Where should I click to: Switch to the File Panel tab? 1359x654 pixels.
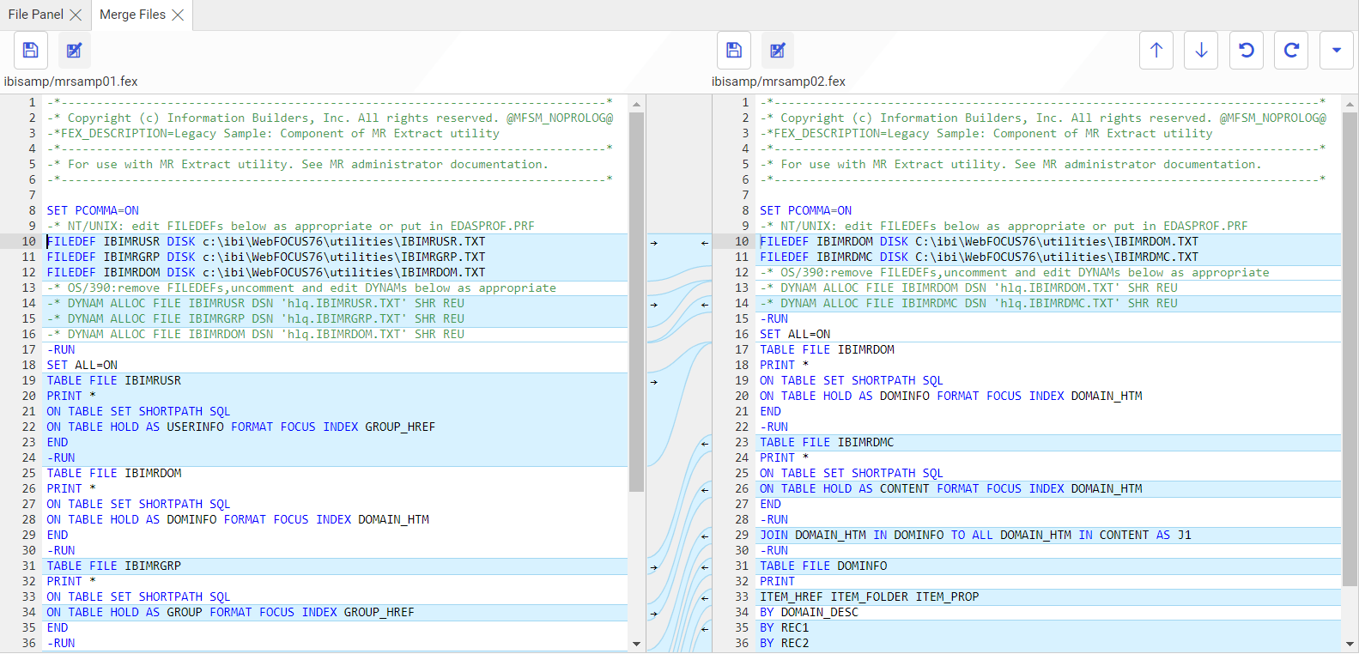35,15
